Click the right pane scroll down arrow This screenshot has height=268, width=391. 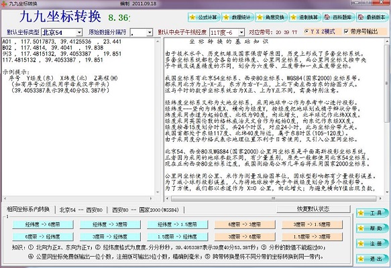(x=387, y=192)
